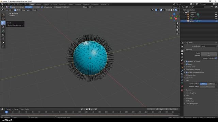Hide Light.001 in the outliner
218x122 pixels.
216,17
